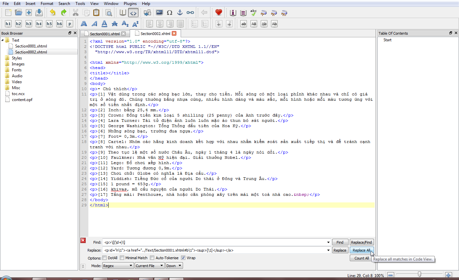
Task: Uncheck the Wrap option
Action: 183,258
